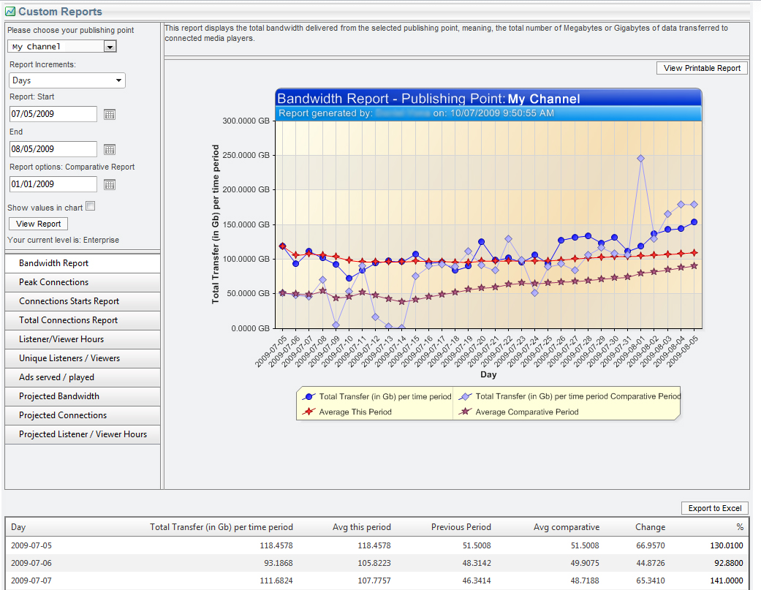Click the purple star Average Comparative marker
761x590 pixels.
point(465,412)
